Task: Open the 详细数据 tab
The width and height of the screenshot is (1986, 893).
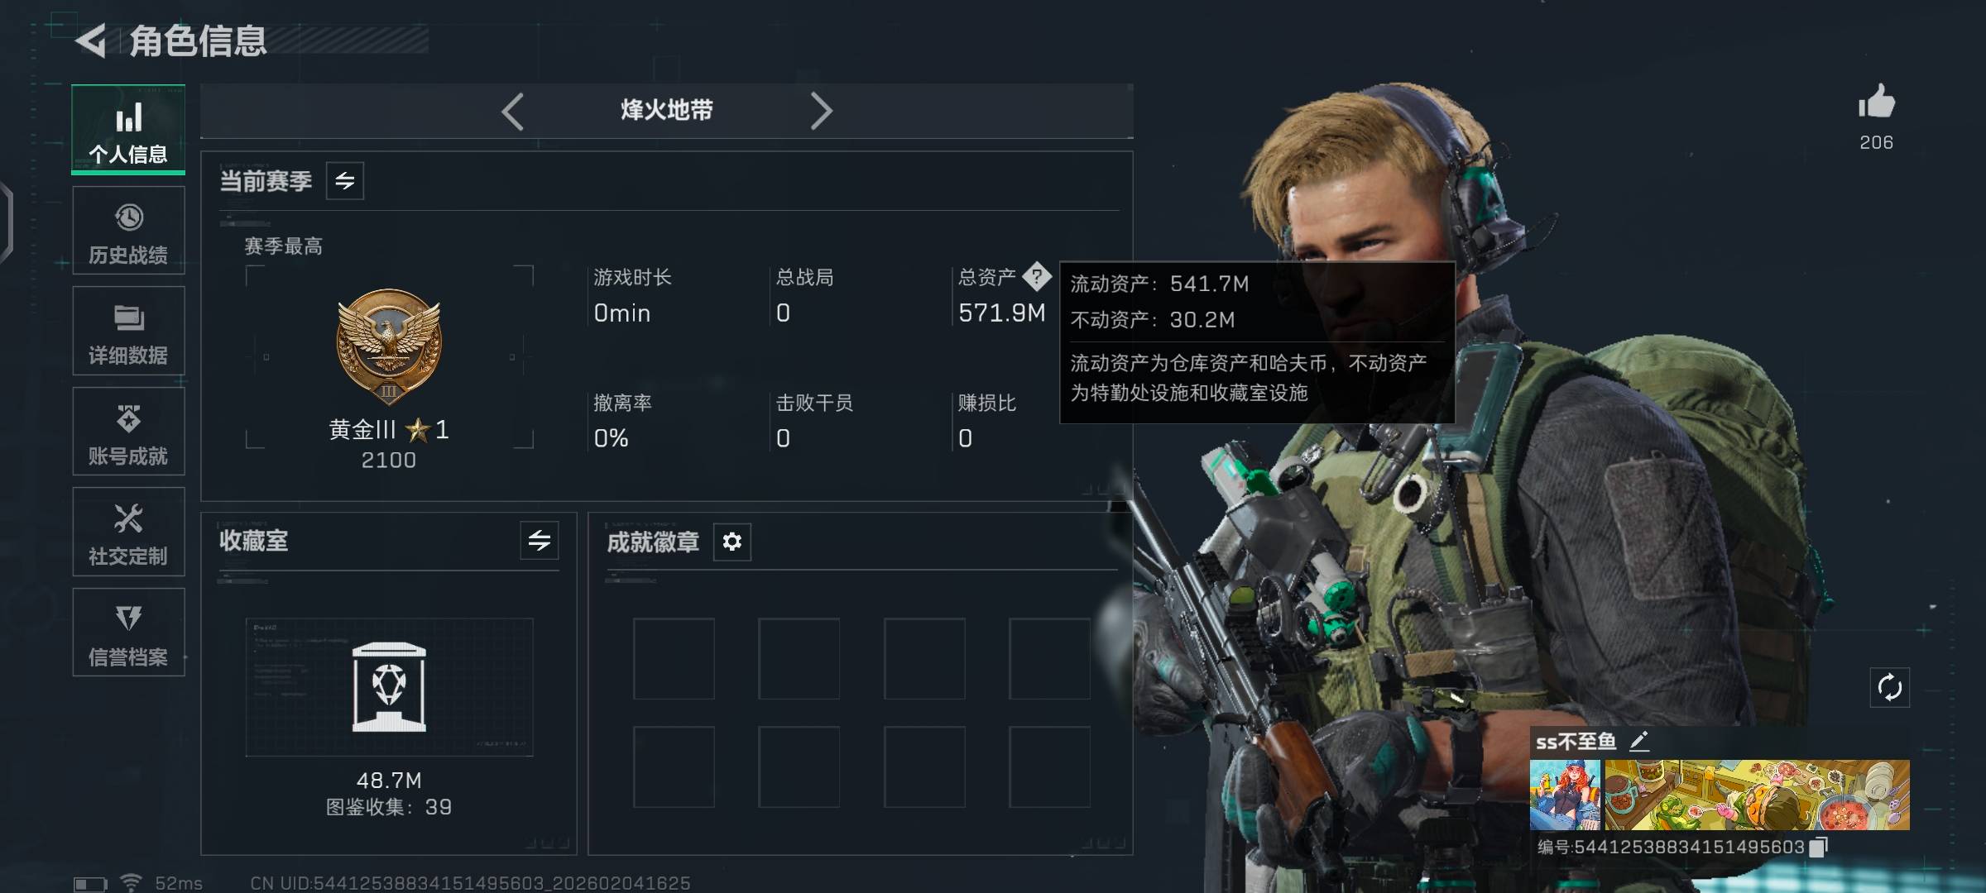Action: [128, 331]
